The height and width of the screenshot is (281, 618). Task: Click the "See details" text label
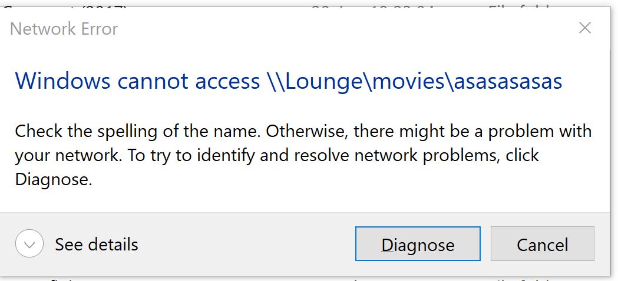pyautogui.click(x=96, y=244)
